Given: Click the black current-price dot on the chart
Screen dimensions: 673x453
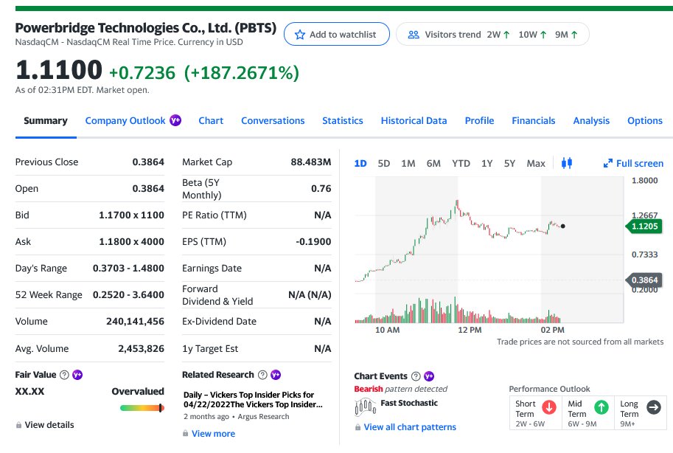Looking at the screenshot, I should [562, 226].
